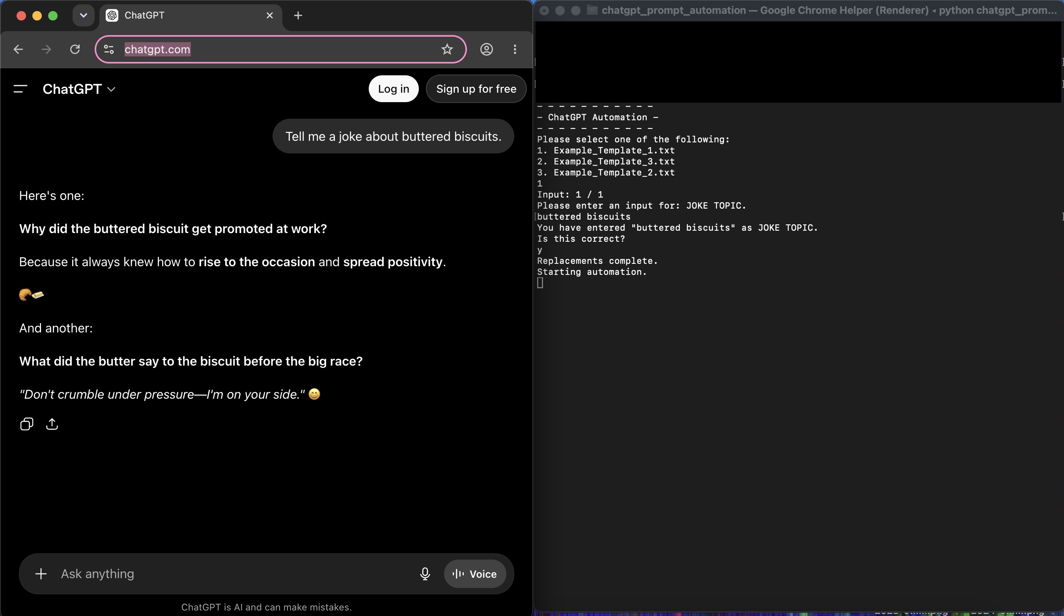Copy the ChatGPT response

click(x=26, y=424)
